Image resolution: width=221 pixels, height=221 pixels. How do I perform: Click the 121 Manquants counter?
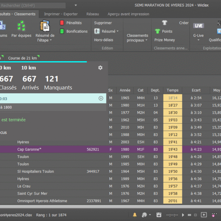[x=58, y=83]
